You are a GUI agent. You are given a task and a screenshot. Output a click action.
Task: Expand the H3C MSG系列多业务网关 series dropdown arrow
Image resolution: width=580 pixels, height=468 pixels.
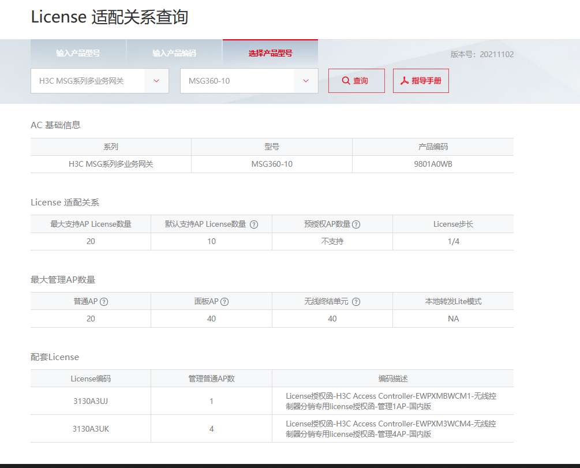[156, 81]
